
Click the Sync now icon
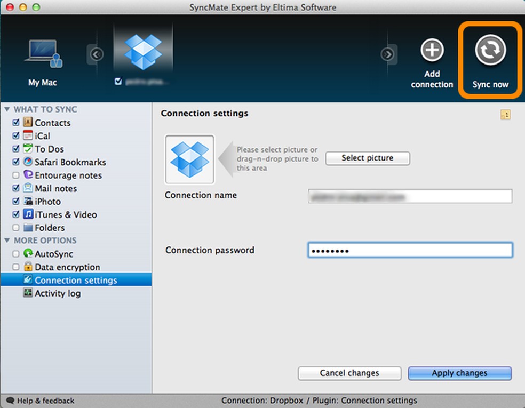coord(490,50)
